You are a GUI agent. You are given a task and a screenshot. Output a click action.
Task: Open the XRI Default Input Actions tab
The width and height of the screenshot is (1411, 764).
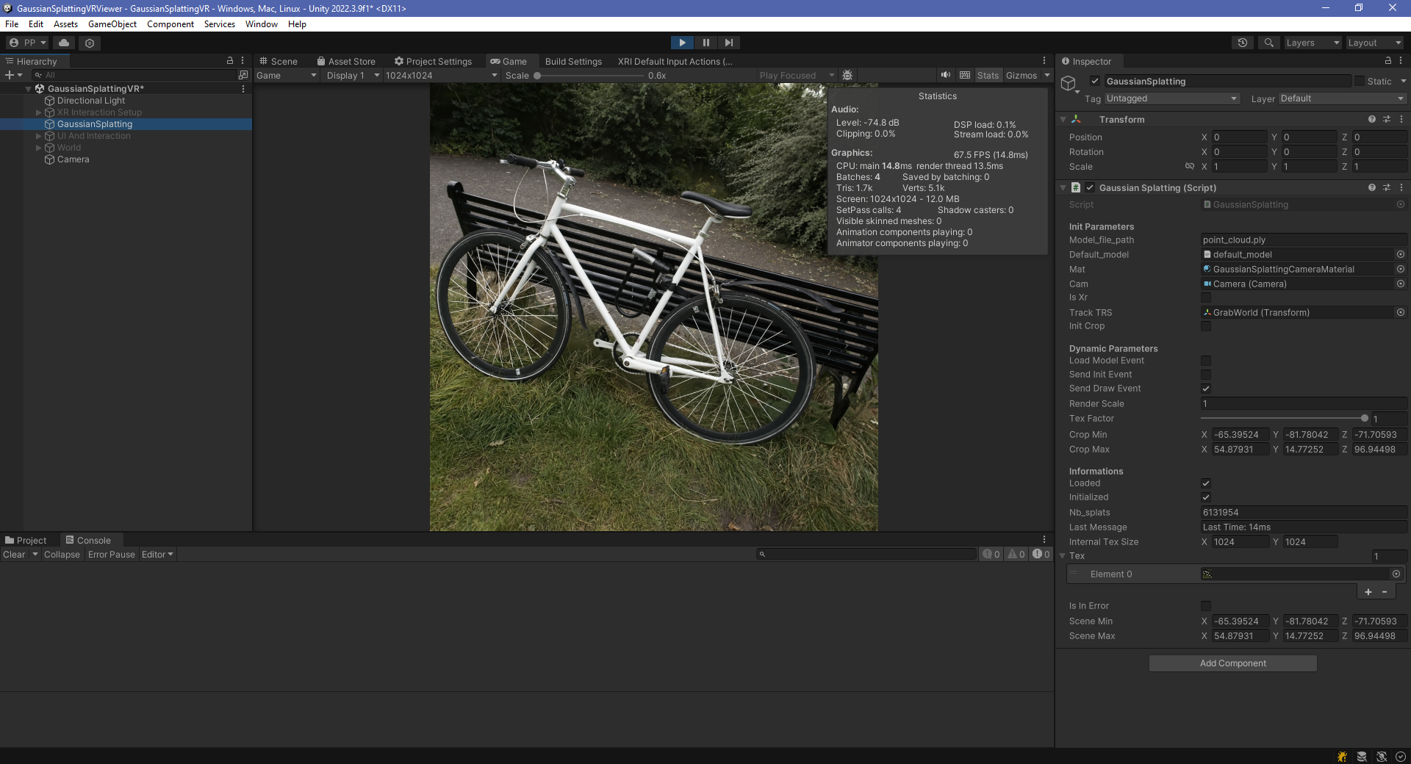[x=675, y=61]
